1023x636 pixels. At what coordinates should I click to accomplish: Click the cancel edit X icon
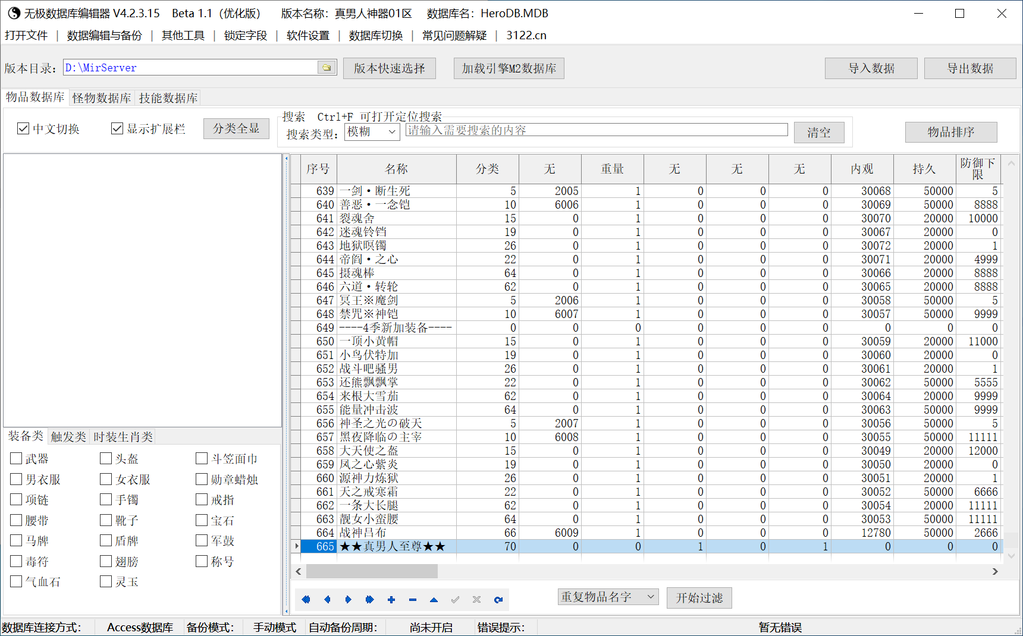click(x=477, y=600)
